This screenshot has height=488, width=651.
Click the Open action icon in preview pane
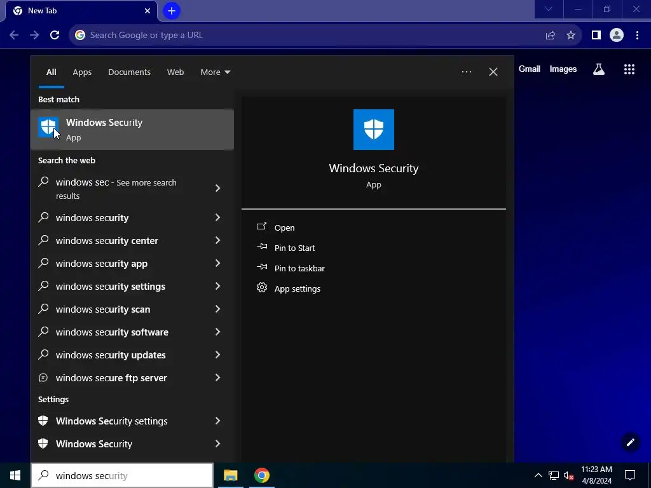click(x=261, y=227)
